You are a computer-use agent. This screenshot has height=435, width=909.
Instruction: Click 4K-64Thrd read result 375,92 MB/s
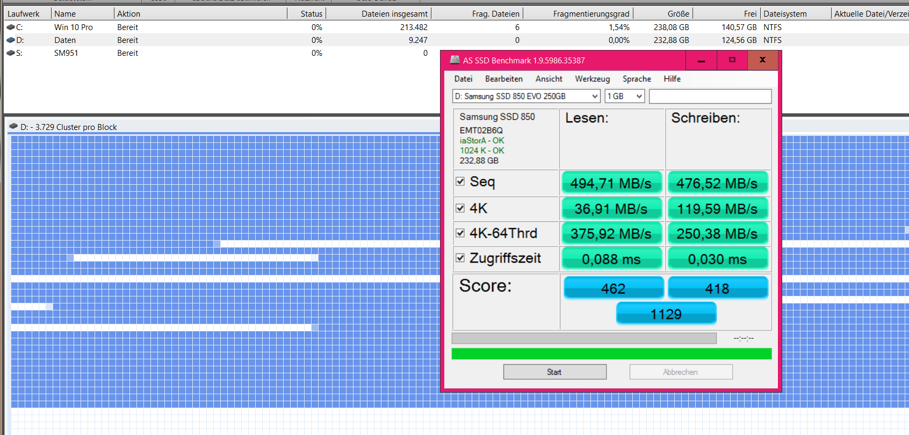click(x=611, y=234)
